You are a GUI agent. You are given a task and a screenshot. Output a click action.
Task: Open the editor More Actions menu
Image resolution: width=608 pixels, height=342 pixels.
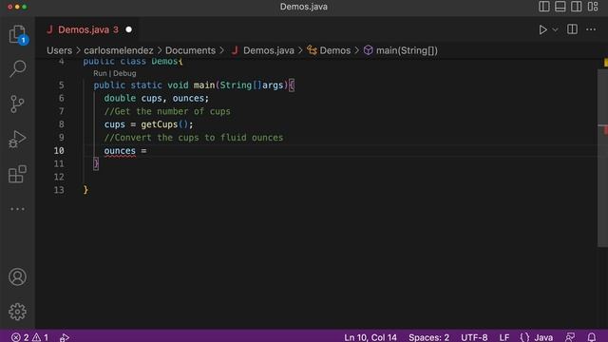pyautogui.click(x=591, y=29)
